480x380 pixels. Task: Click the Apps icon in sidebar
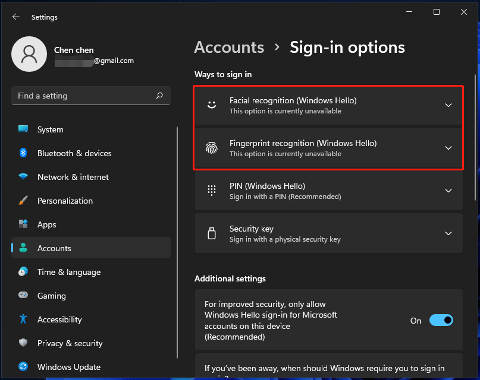coord(23,224)
